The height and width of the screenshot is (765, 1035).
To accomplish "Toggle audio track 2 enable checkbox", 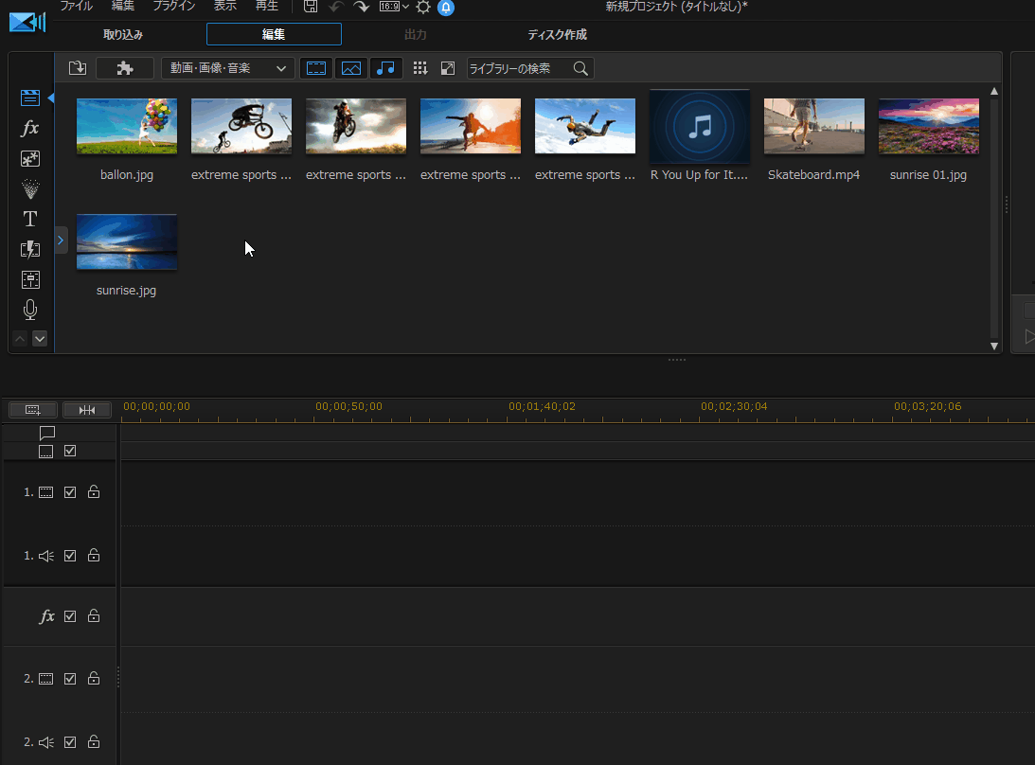I will click(70, 742).
